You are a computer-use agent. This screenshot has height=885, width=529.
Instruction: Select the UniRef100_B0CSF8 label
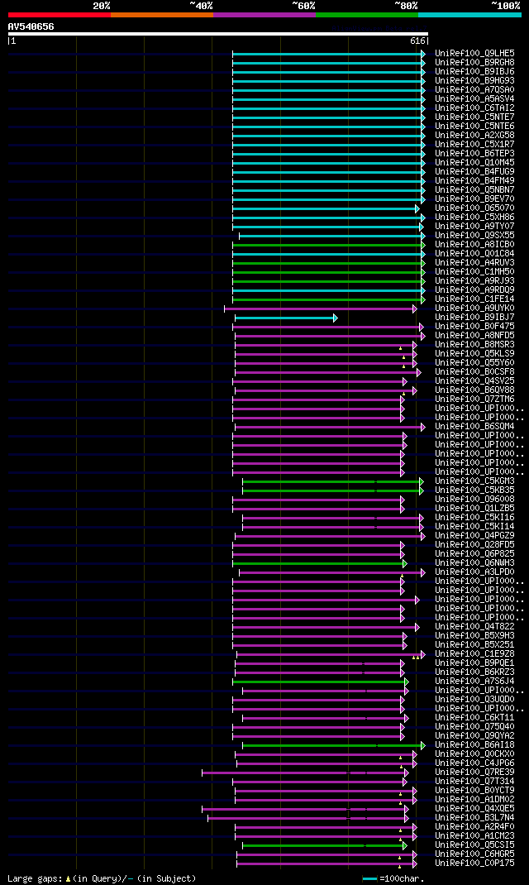click(474, 372)
